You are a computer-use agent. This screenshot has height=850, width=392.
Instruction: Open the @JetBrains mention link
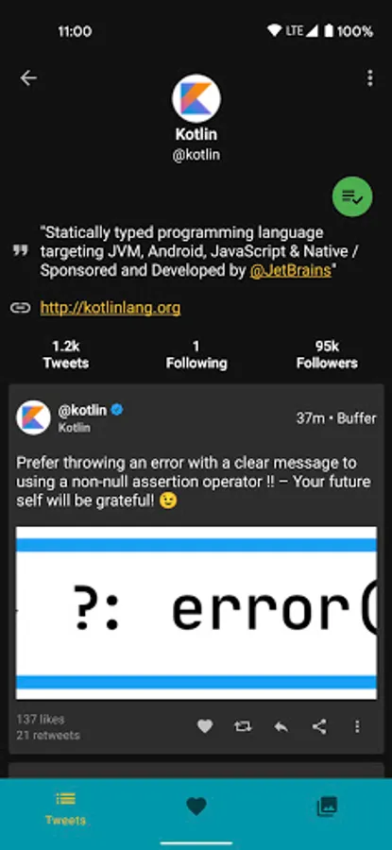290,271
